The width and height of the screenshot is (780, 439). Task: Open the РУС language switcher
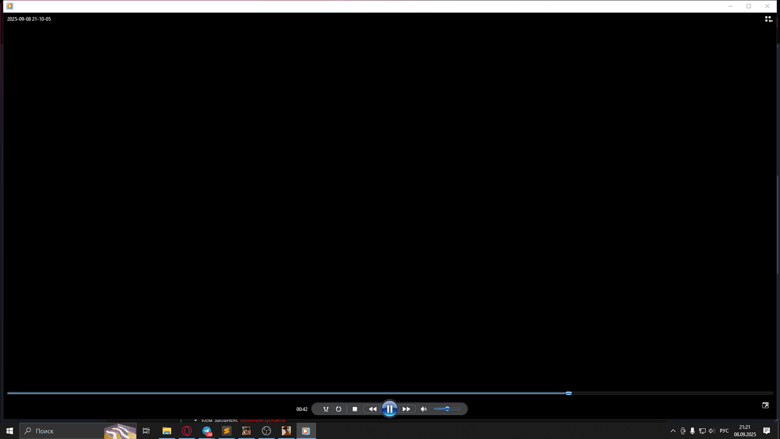[724, 431]
